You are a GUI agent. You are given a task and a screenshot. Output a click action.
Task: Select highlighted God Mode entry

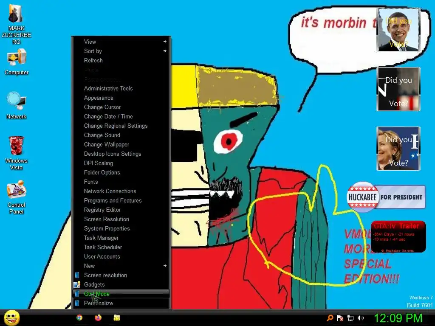click(x=121, y=294)
